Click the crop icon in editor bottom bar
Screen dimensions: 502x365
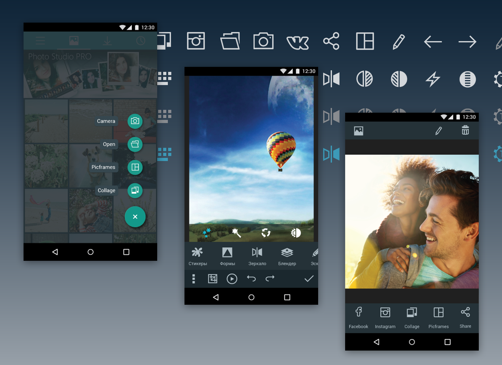[213, 279]
